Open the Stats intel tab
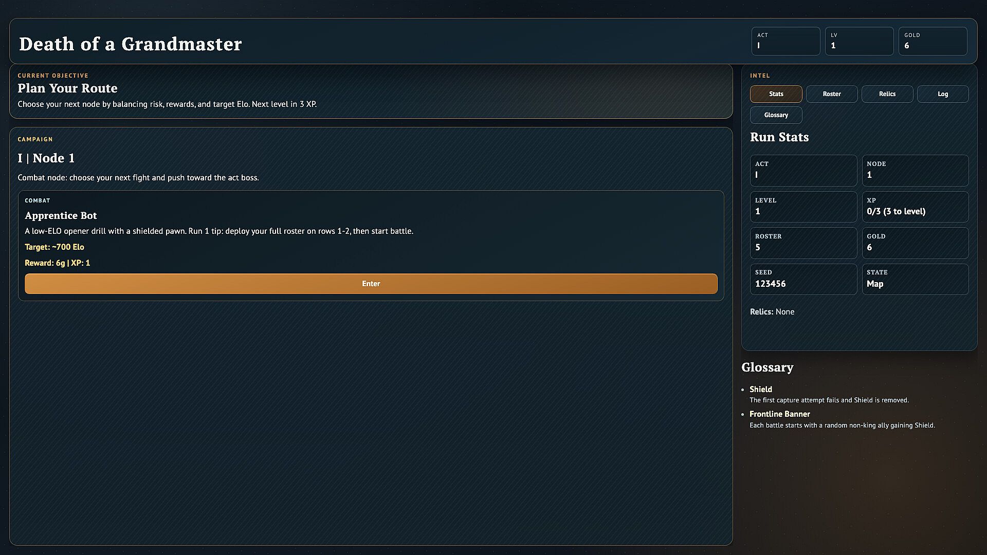This screenshot has height=555, width=987. [776, 94]
